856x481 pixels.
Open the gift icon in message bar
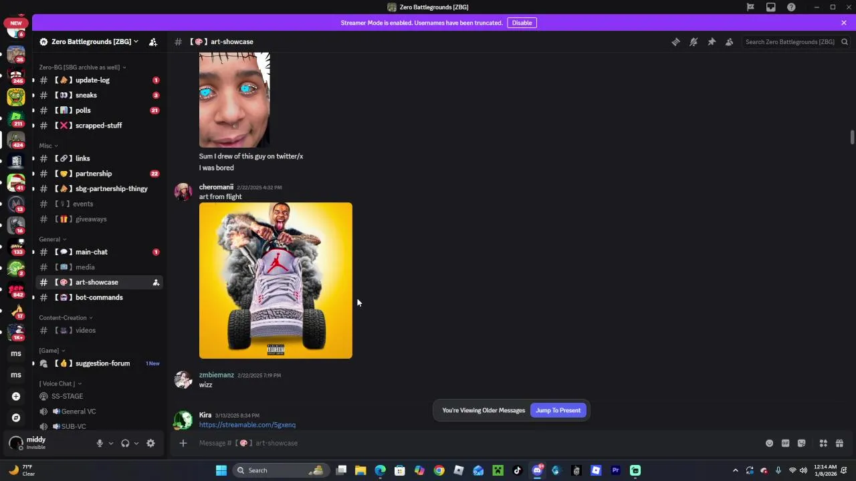tap(839, 443)
